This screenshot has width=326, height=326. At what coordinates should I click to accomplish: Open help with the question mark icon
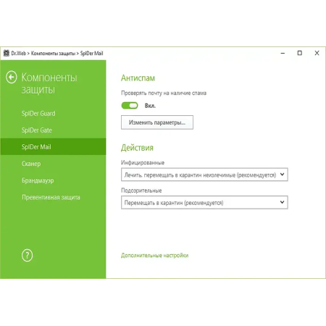(27, 255)
